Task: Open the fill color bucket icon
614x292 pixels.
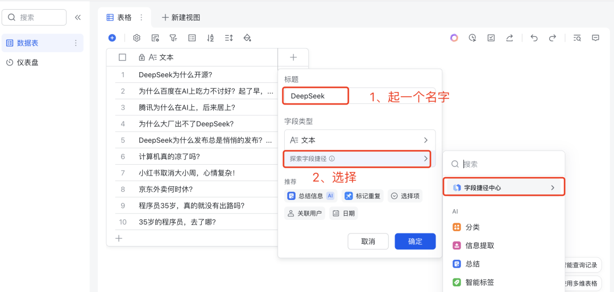Action: coord(247,38)
